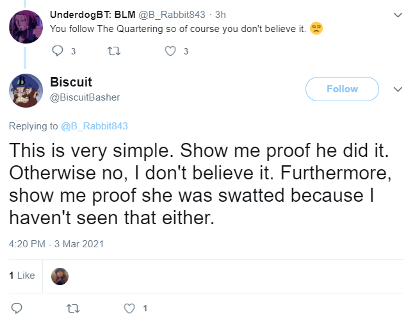Retweet Biscuit's tweet using bottom retweet icon
The width and height of the screenshot is (415, 328).
coord(73,308)
